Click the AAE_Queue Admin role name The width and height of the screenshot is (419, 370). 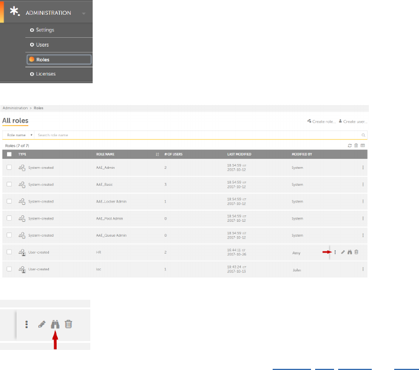pos(111,235)
